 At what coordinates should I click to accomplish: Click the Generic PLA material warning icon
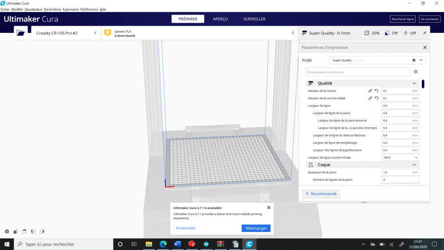107,33
